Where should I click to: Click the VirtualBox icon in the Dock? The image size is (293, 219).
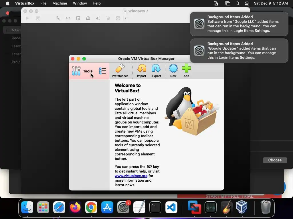(241, 207)
